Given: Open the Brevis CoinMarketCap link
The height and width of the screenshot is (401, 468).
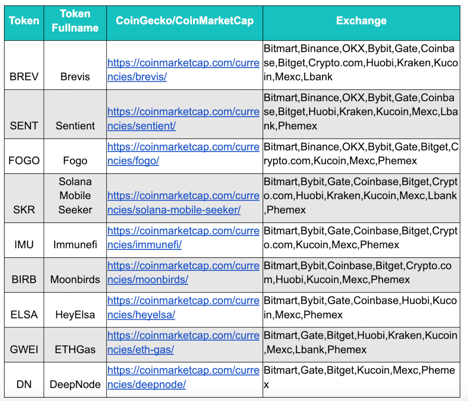Looking at the screenshot, I should coord(183,63).
